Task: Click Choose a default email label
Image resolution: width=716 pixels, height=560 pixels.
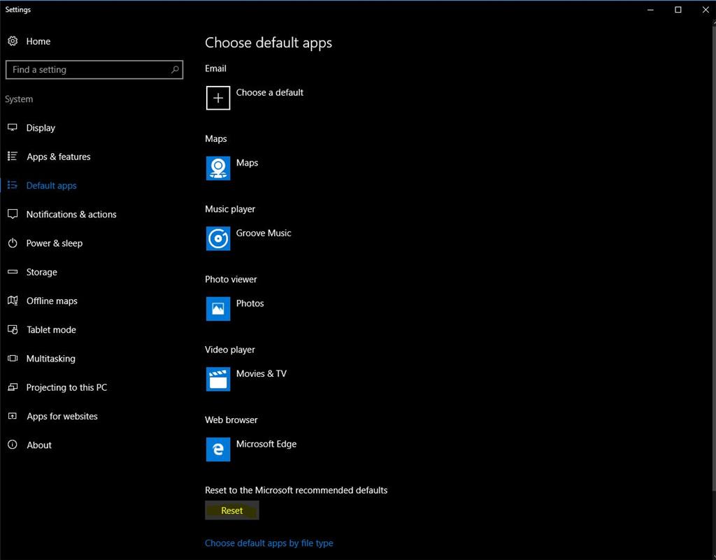Action: (269, 93)
